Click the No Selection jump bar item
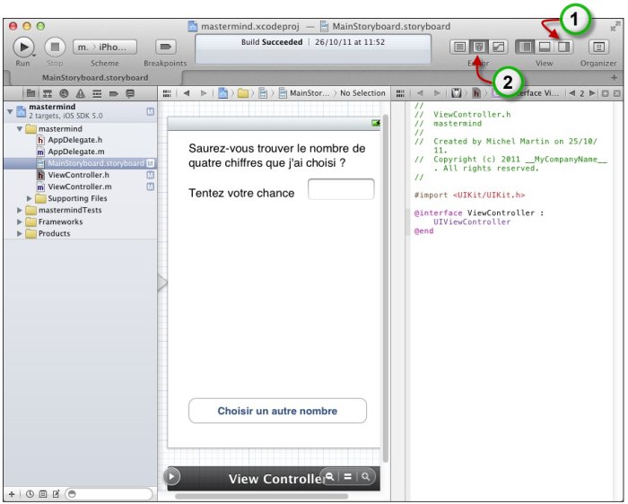 [x=362, y=93]
